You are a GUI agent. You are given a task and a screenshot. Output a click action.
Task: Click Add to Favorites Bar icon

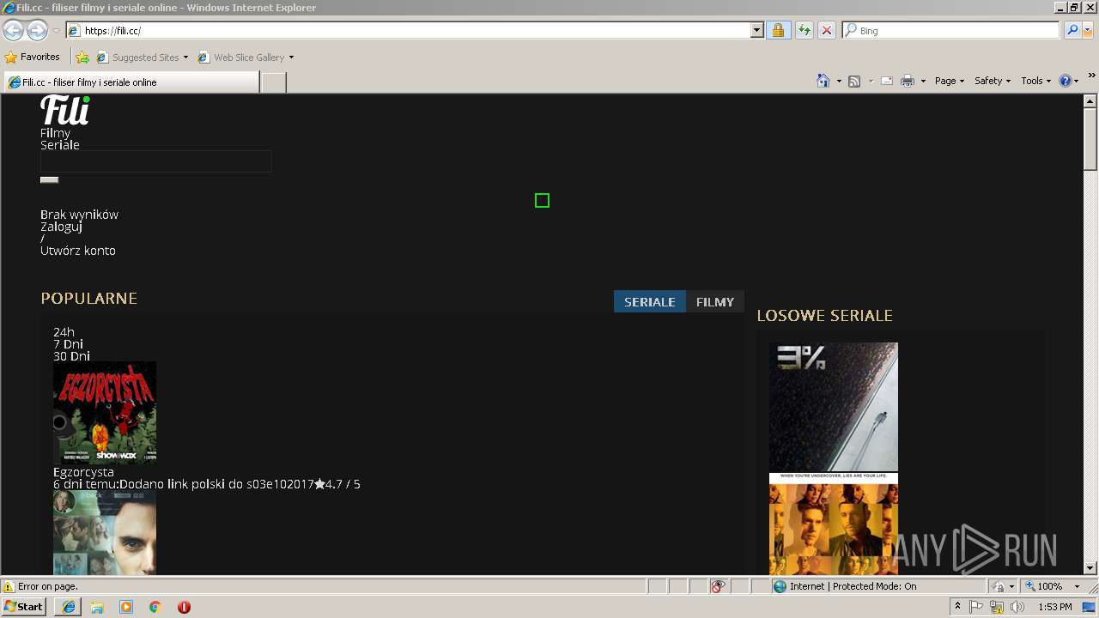pos(82,58)
